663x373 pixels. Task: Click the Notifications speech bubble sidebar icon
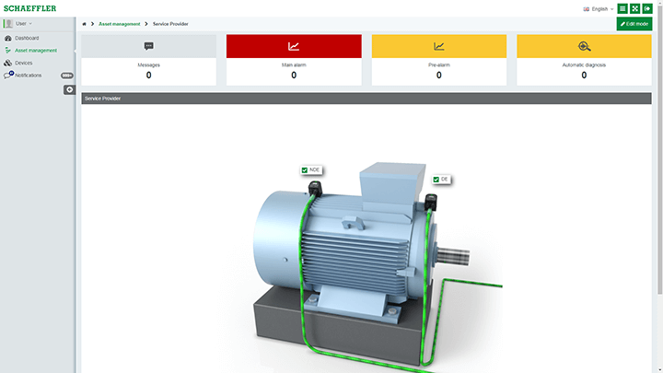pos(8,75)
